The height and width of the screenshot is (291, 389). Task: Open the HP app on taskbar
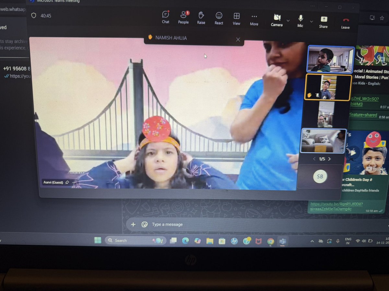(x=234, y=241)
